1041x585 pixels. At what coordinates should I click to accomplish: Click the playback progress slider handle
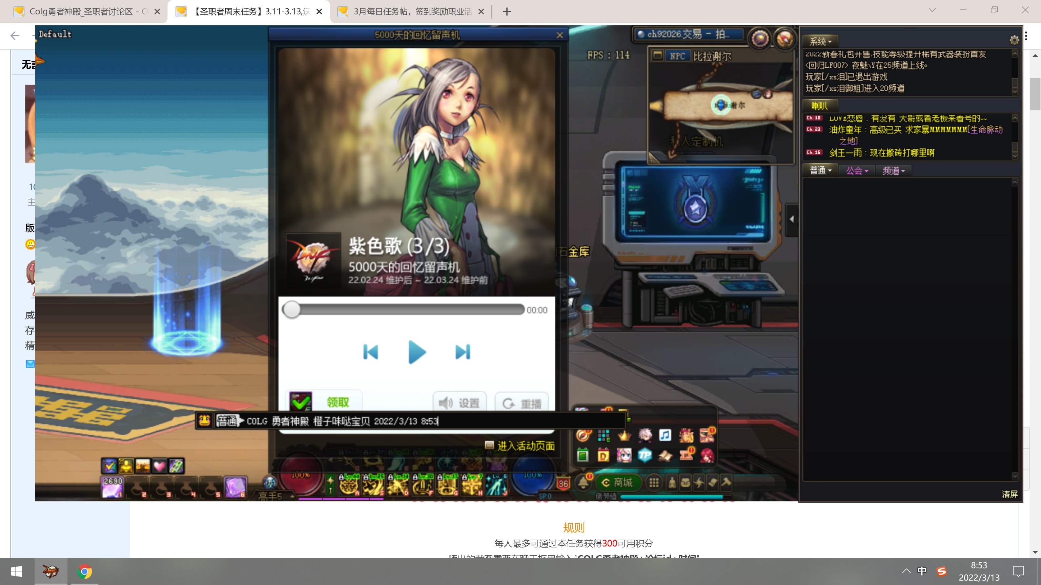click(291, 310)
